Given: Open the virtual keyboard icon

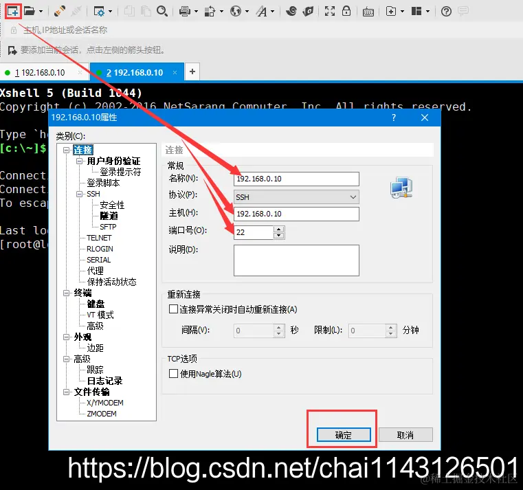Looking at the screenshot, I should 368,12.
